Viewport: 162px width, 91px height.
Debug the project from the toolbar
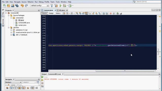[65, 6]
